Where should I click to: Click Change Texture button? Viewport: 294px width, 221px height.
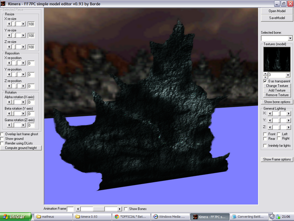click(x=277, y=86)
